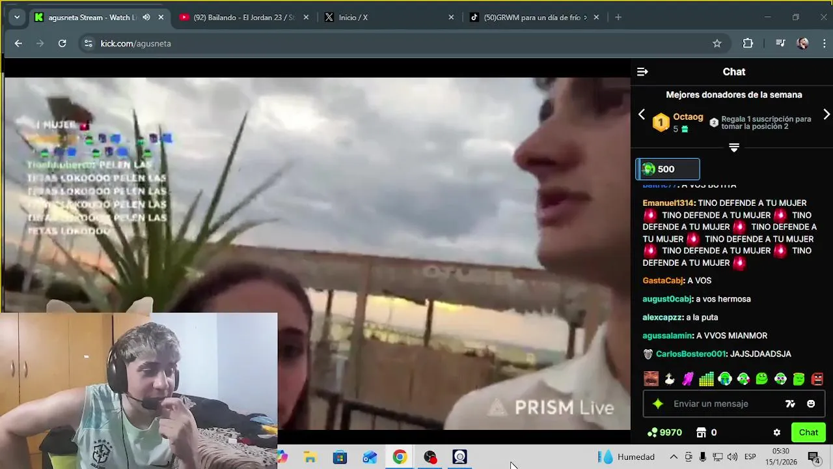
Task: Go back in browser history
Action: point(18,44)
